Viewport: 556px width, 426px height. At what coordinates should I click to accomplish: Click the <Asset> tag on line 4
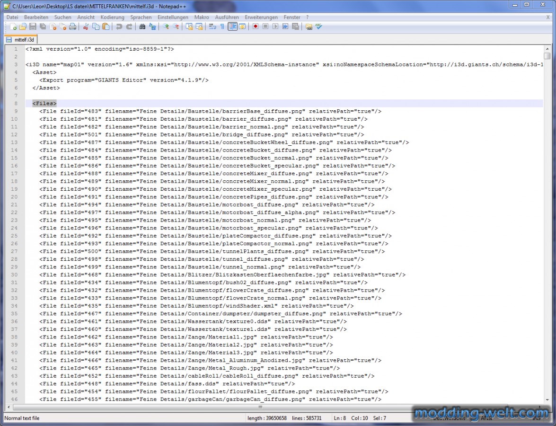(44, 72)
